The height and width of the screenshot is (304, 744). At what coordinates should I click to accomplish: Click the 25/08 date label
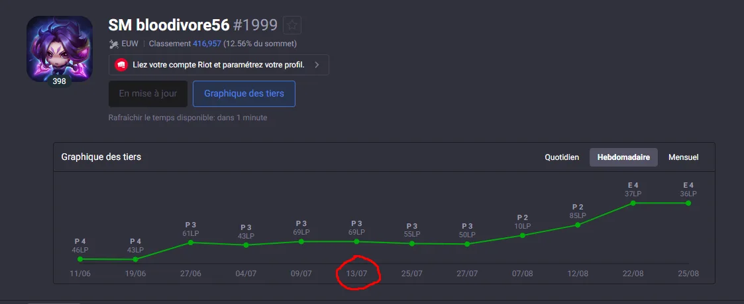click(688, 274)
